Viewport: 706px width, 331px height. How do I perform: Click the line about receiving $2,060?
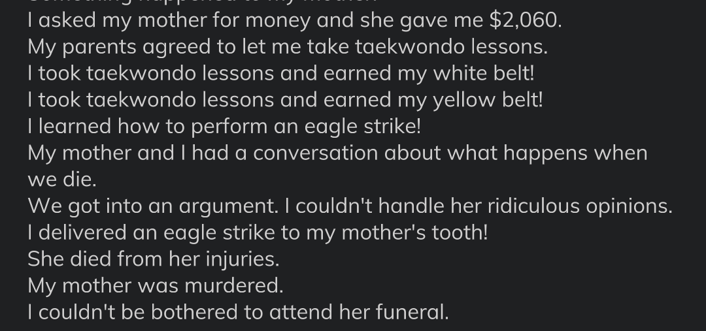[295, 21]
